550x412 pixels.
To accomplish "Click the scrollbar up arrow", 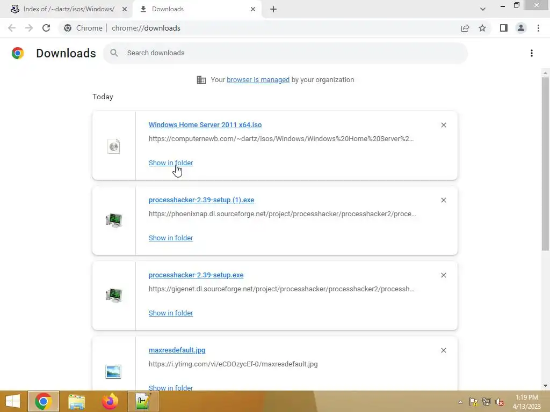I will 545,73.
